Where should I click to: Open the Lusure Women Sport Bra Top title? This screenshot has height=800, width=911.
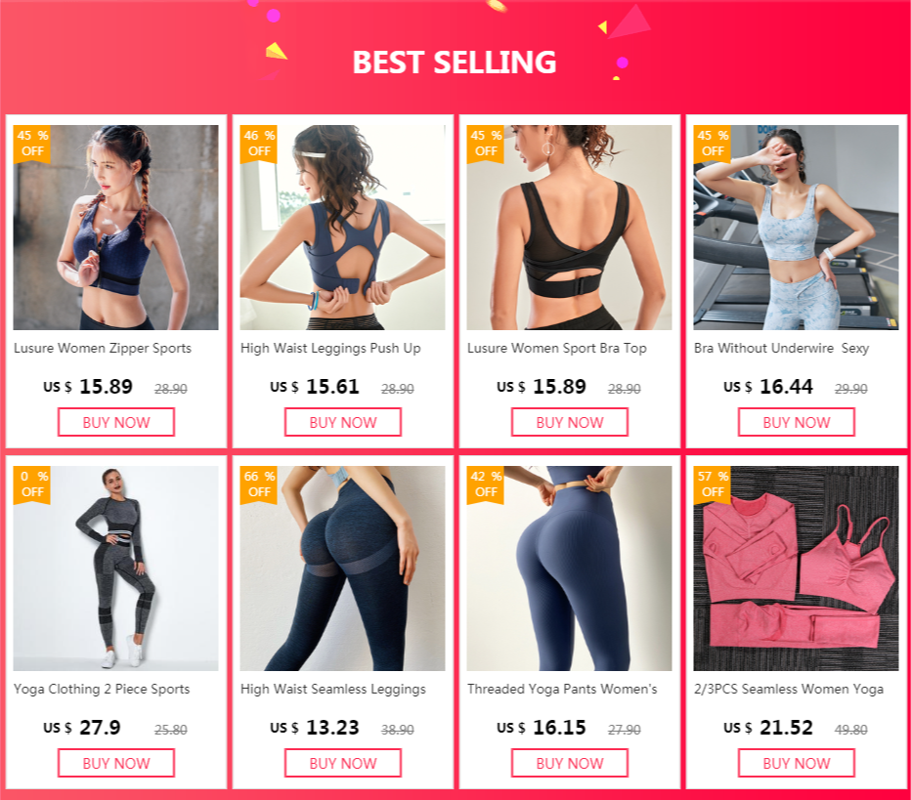coord(556,349)
